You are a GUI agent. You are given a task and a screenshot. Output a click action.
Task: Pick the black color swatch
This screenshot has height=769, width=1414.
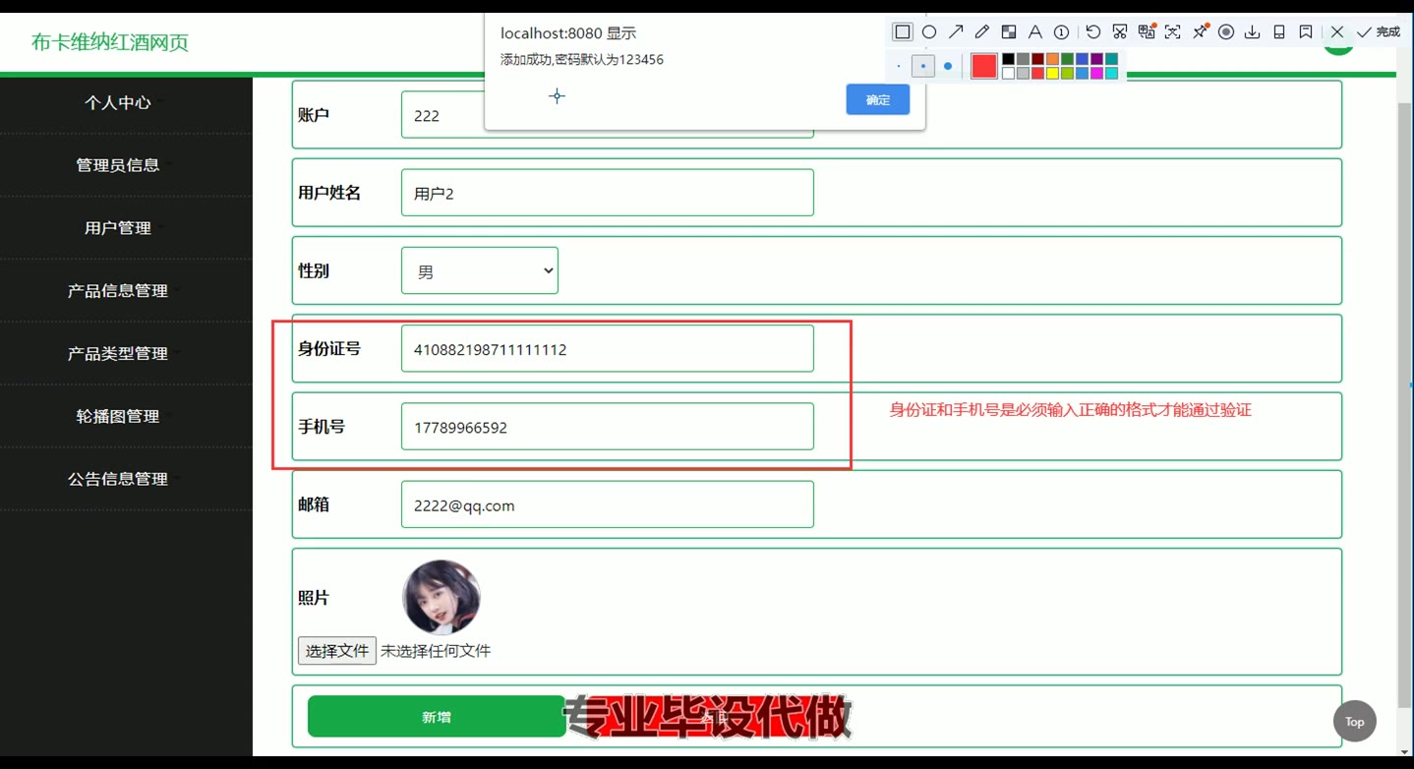[1009, 59]
